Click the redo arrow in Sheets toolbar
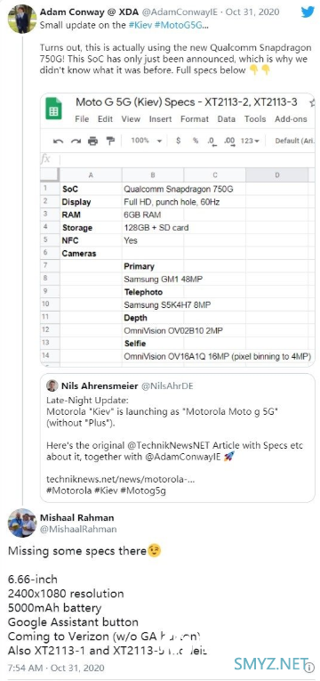The height and width of the screenshot is (681, 320). [76, 141]
